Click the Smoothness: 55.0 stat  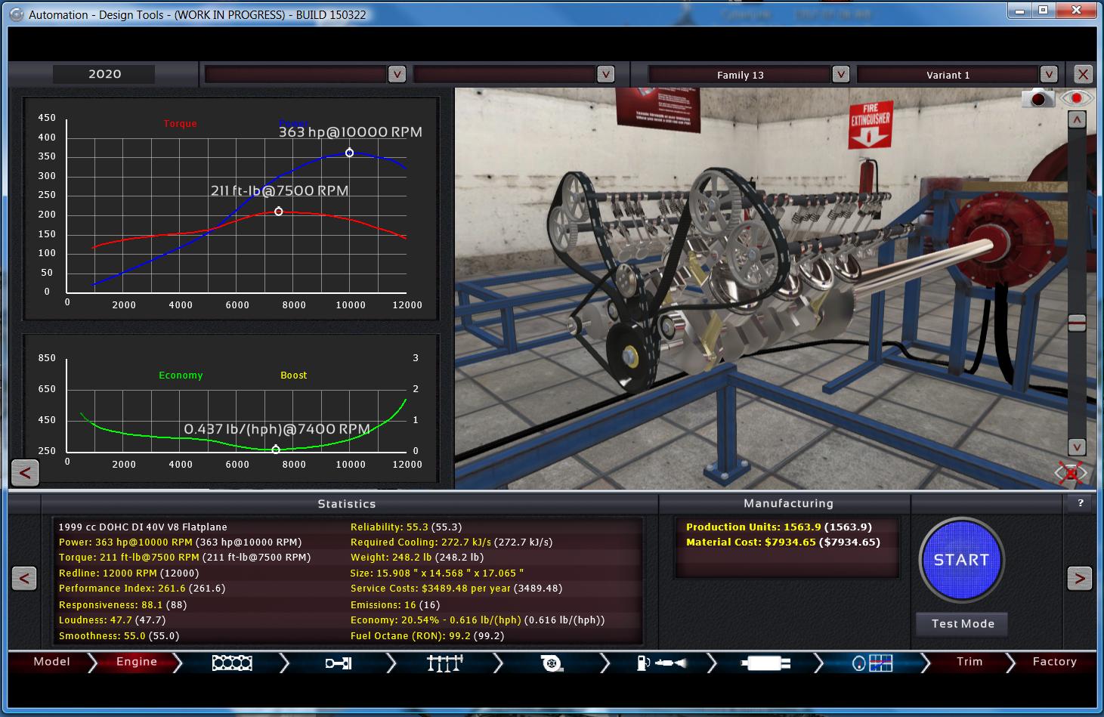[x=119, y=636]
